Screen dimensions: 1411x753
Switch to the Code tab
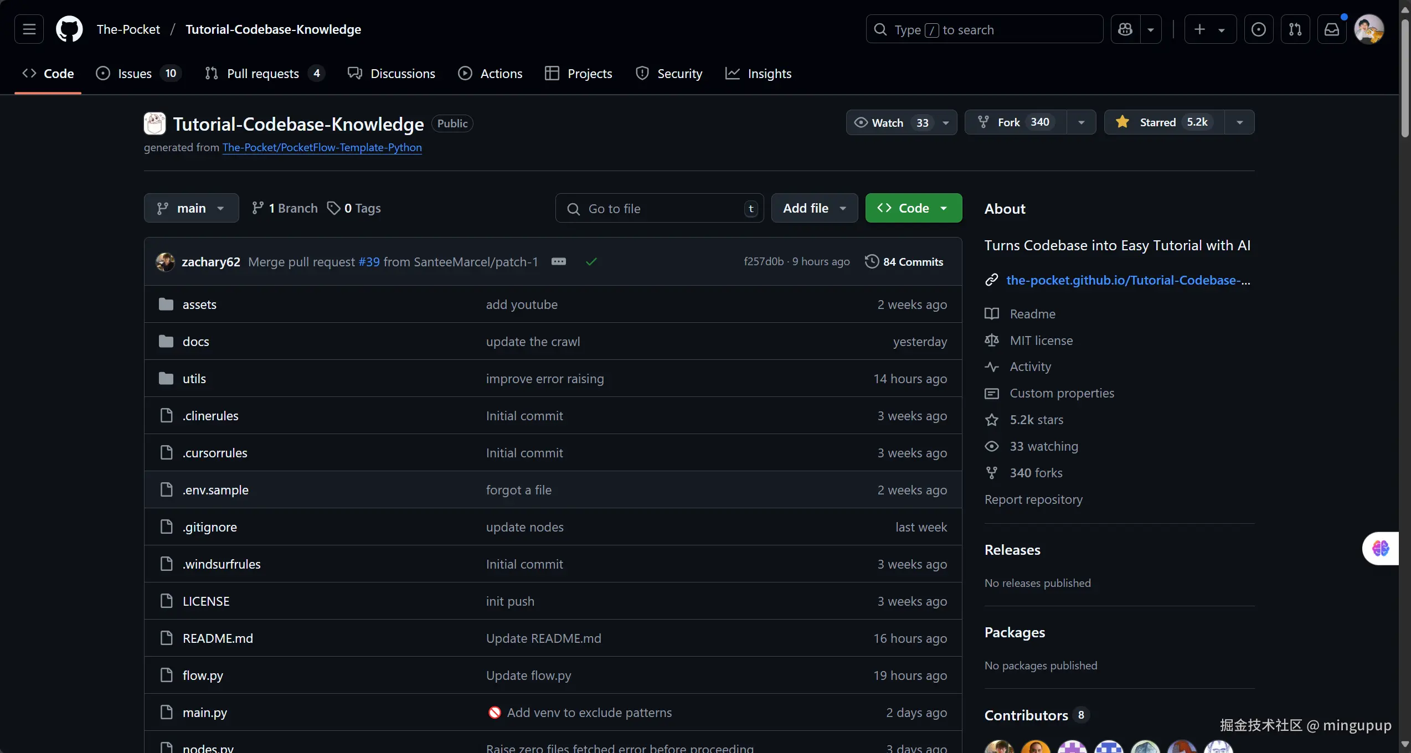click(48, 73)
